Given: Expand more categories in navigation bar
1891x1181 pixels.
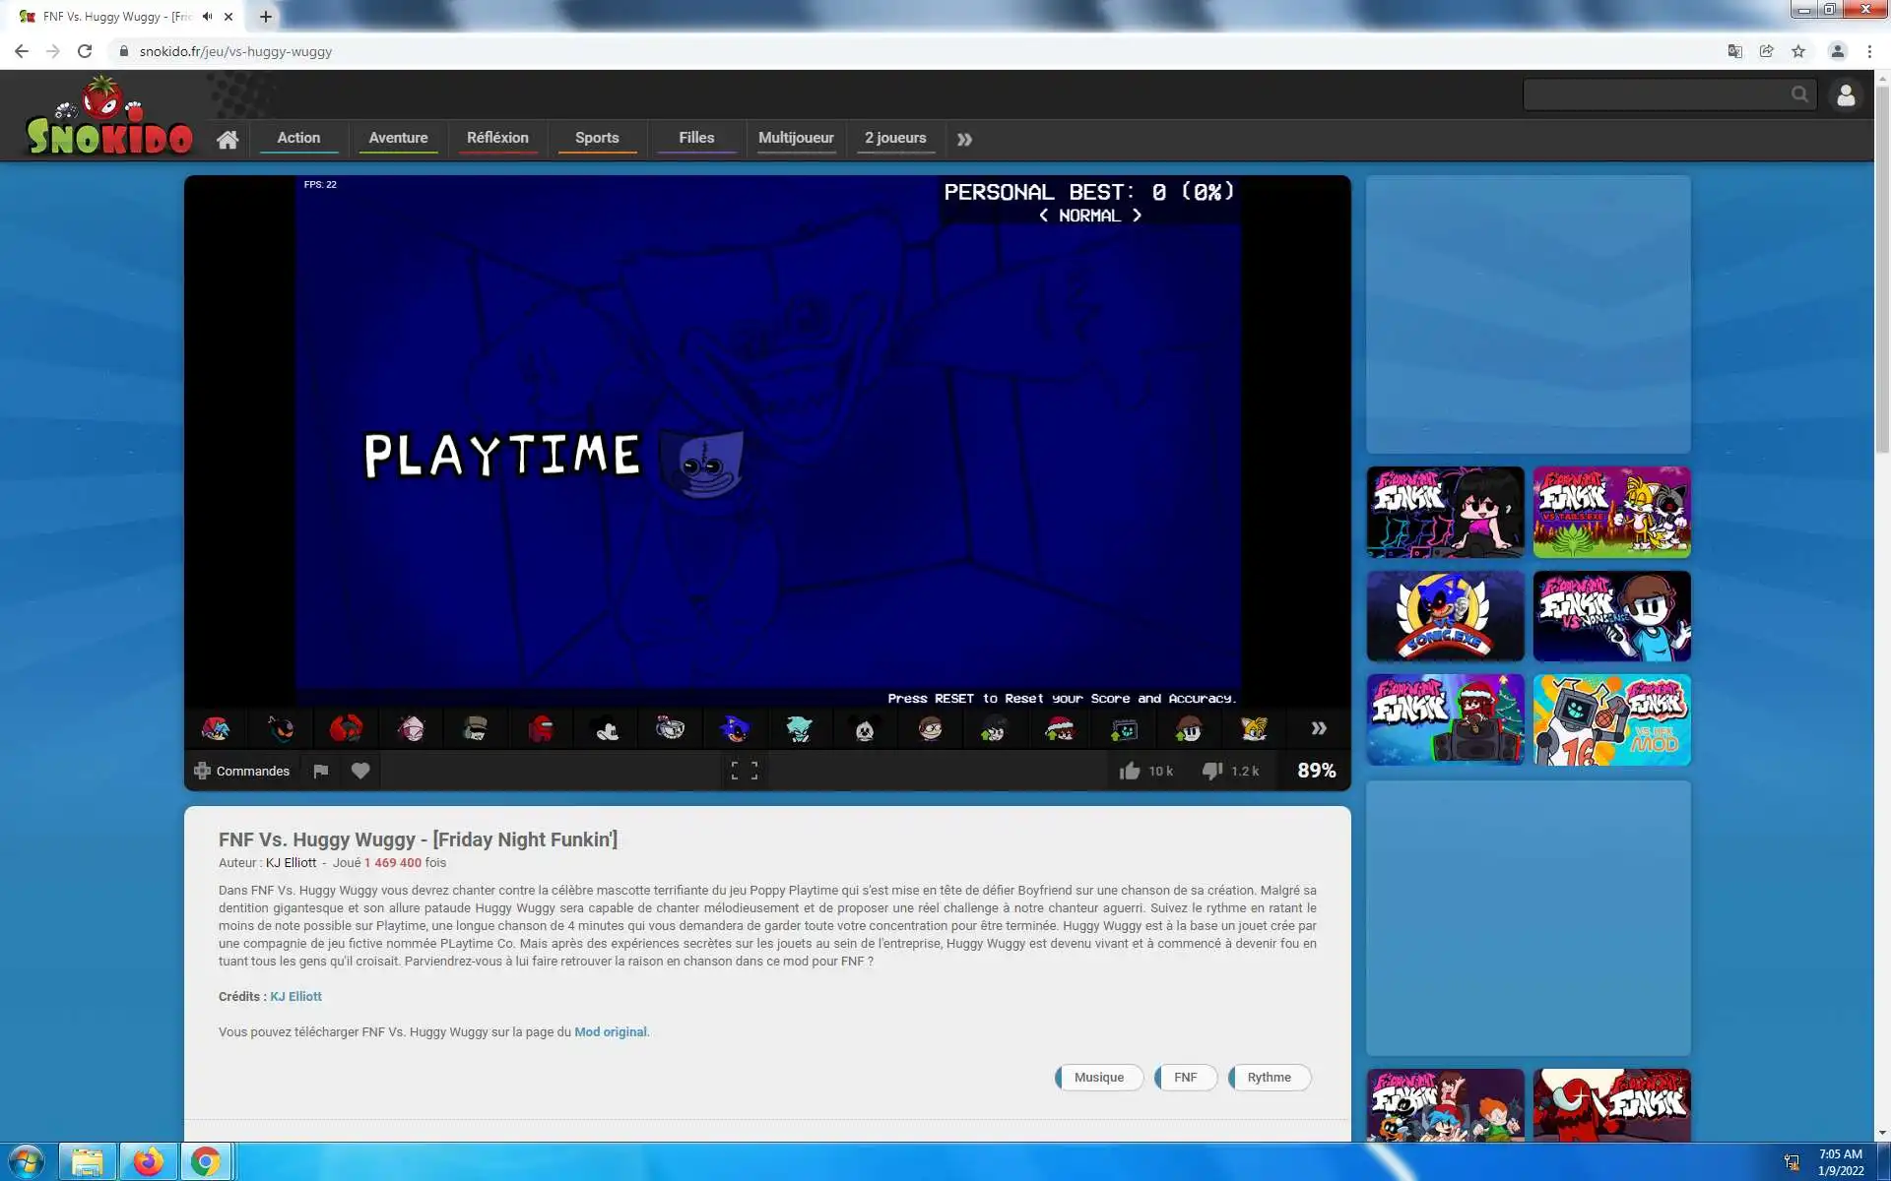Looking at the screenshot, I should (x=964, y=139).
